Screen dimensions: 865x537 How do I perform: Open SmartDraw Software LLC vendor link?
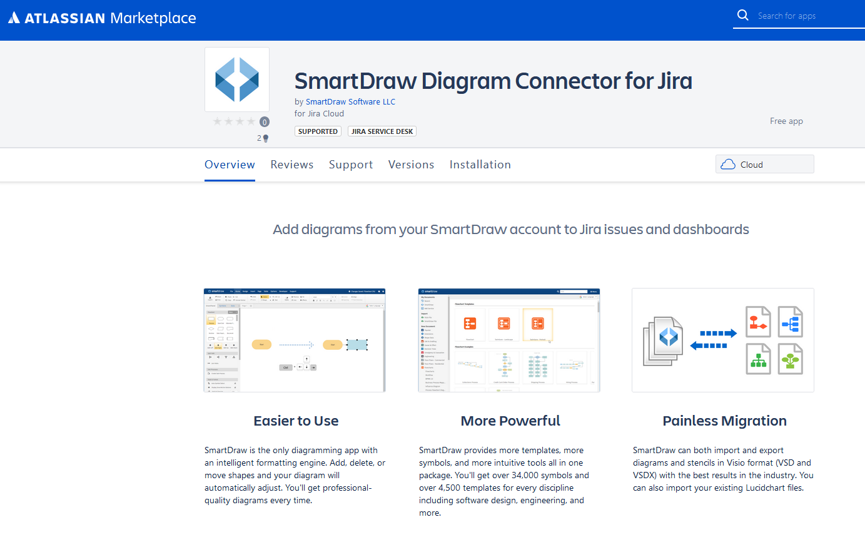pos(350,101)
